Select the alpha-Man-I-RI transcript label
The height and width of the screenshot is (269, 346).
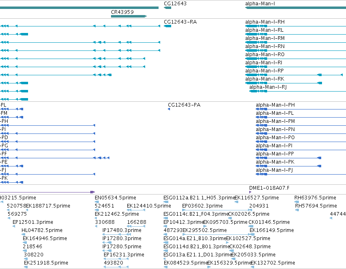coord(264,63)
